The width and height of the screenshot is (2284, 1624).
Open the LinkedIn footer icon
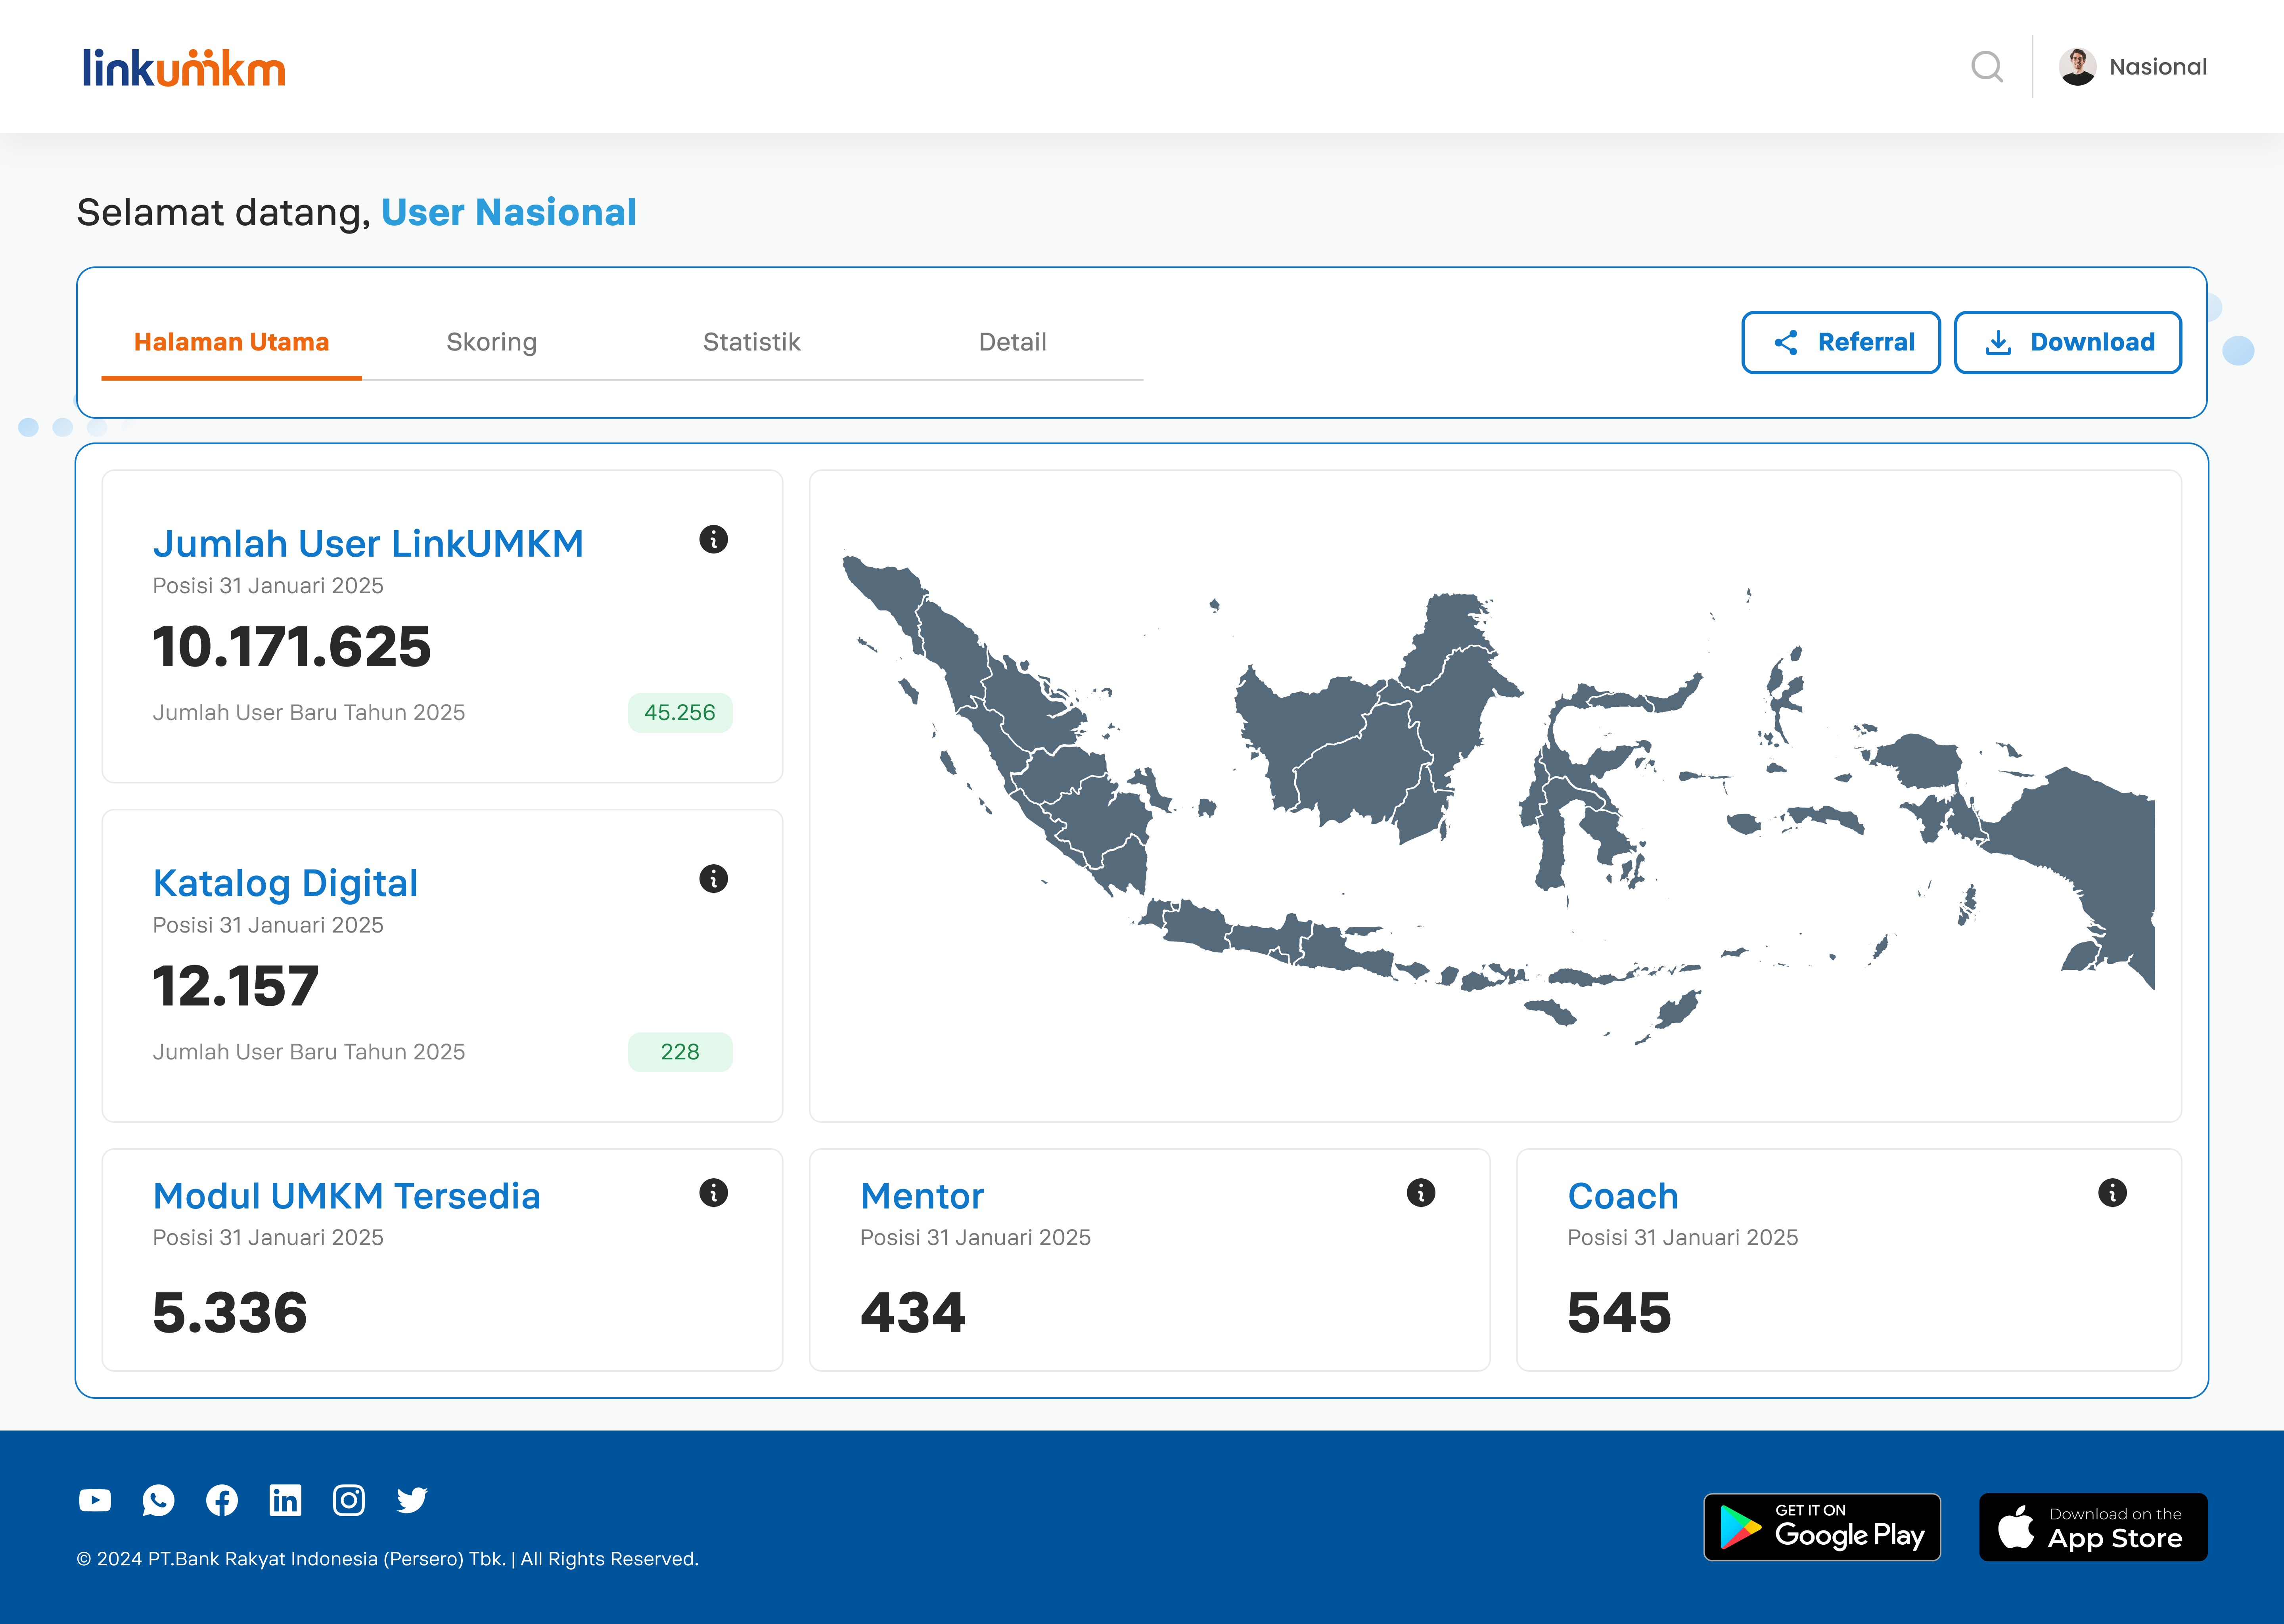click(285, 1500)
